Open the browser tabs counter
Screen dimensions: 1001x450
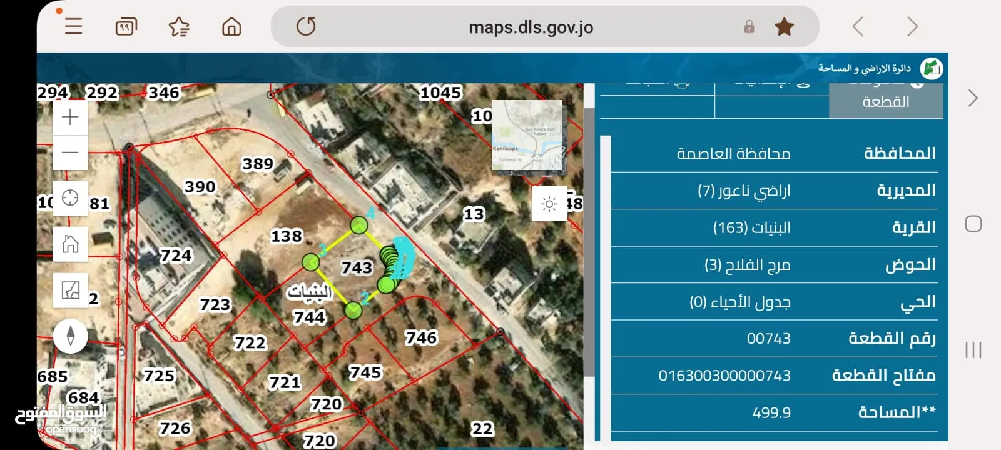click(126, 26)
